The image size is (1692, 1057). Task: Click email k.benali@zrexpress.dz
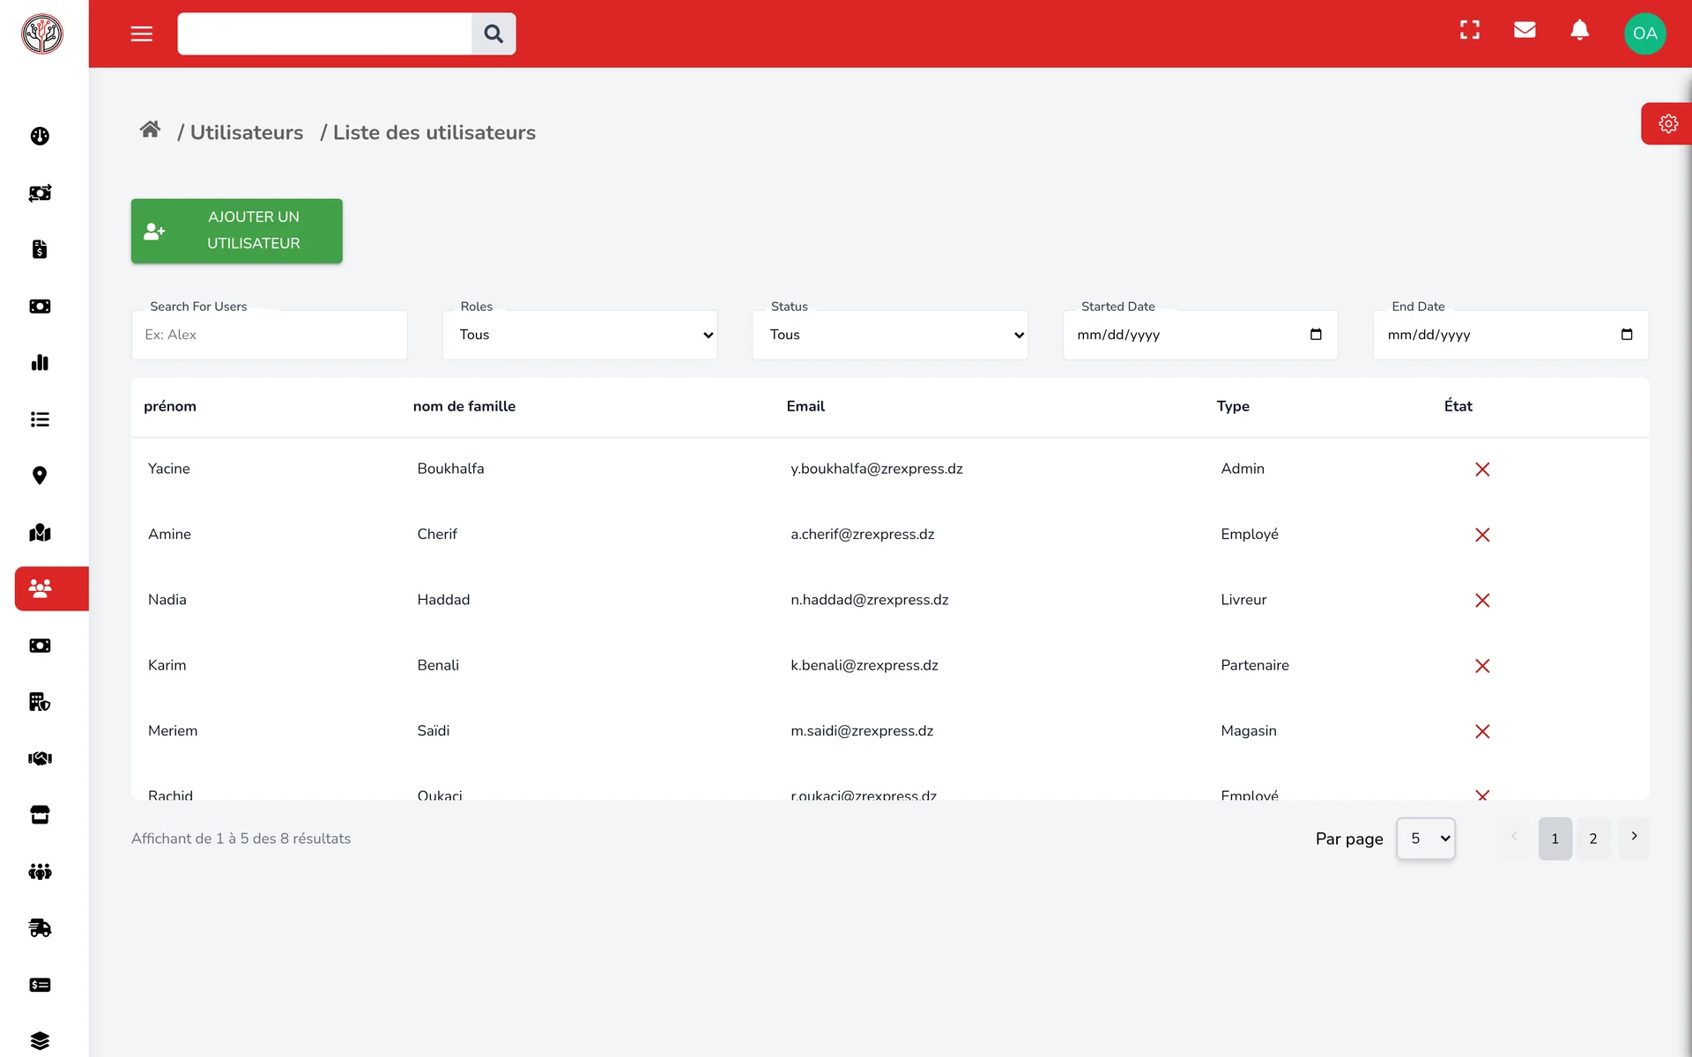(x=865, y=665)
